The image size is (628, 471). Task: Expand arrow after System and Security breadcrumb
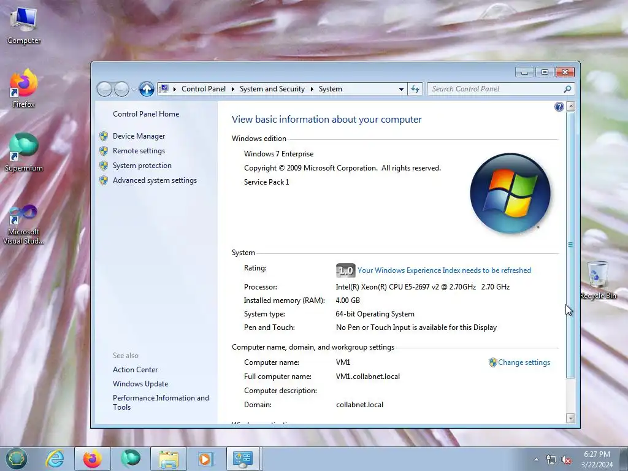[312, 89]
